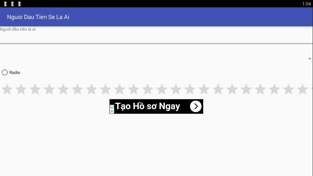Select the fifth star in the rating bar
313x176 pixels.
[63, 89]
